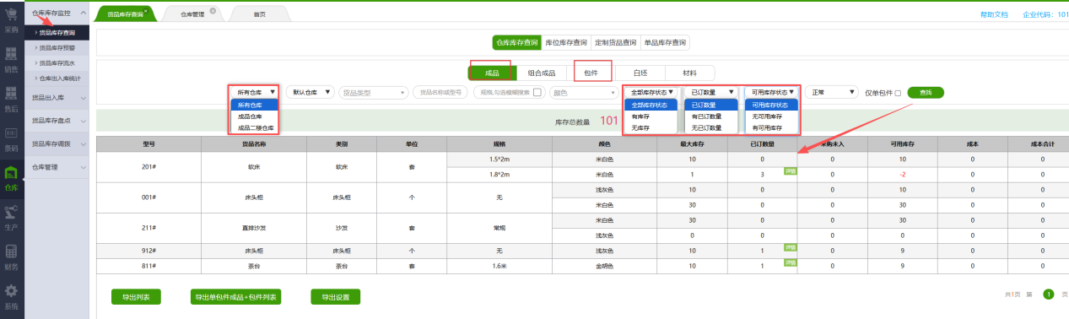Select the 定制货品查询 tab
The width and height of the screenshot is (1069, 319).
615,42
